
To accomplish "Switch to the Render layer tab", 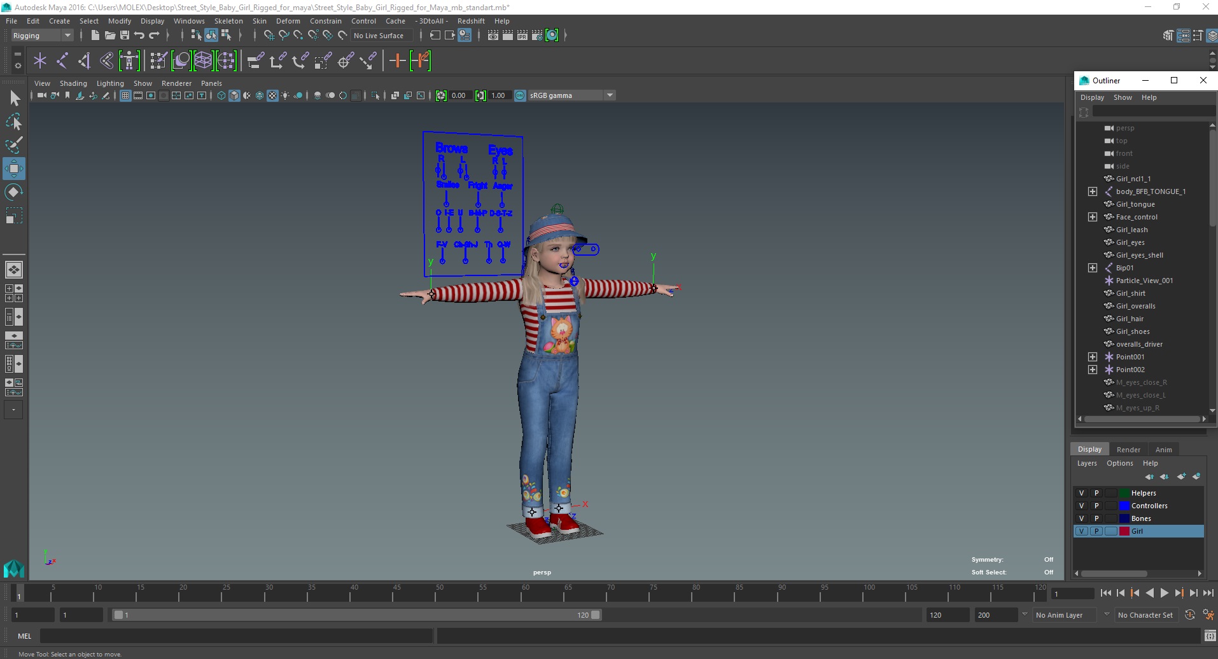I will 1128,450.
